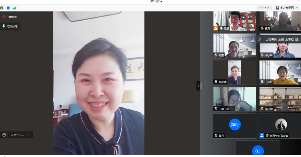Click the blue security shield icon

pos(8,8)
